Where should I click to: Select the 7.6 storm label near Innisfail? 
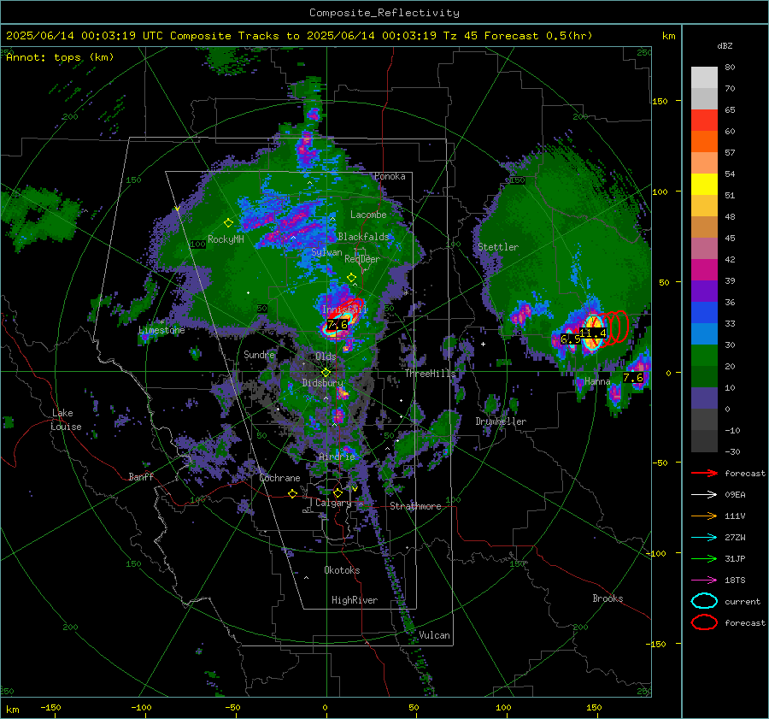click(338, 324)
